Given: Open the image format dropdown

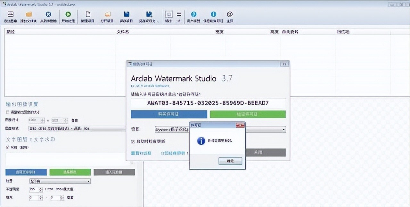Looking at the screenshot, I should (77, 128).
